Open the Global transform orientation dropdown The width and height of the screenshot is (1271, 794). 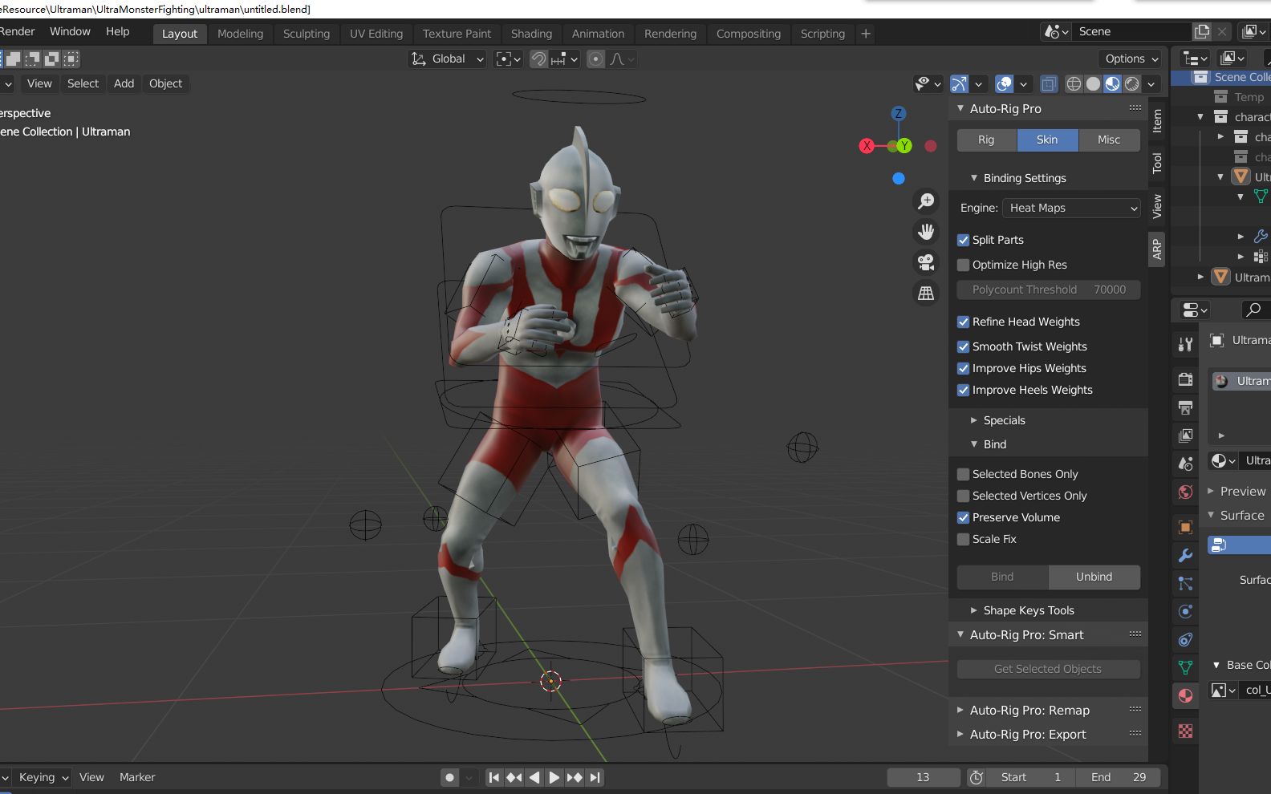[448, 59]
